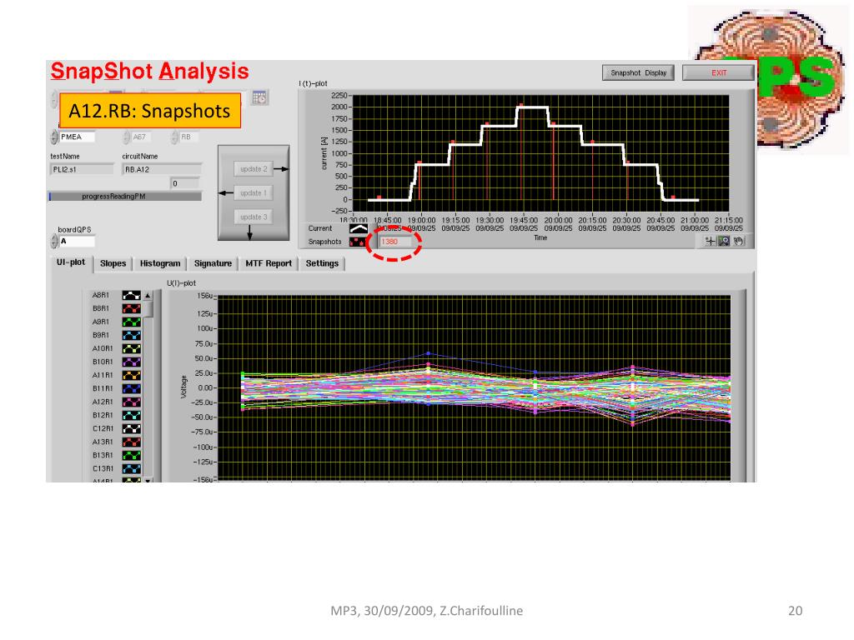Select the B11R1 legend label
This screenshot has height=640, width=854.
pos(103,388)
